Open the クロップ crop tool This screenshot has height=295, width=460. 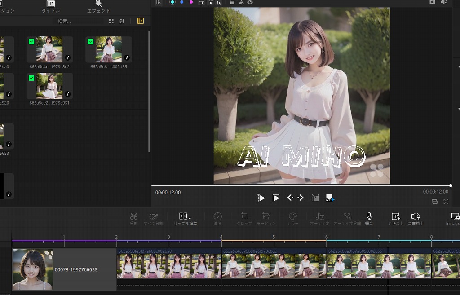pos(244,219)
